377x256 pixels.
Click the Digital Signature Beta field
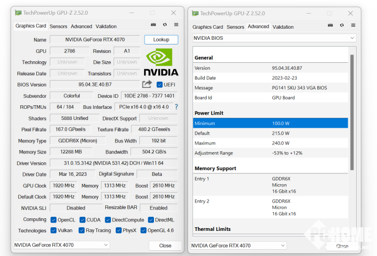coord(157,174)
